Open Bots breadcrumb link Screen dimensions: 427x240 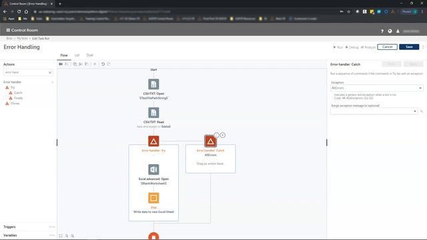tap(9, 39)
